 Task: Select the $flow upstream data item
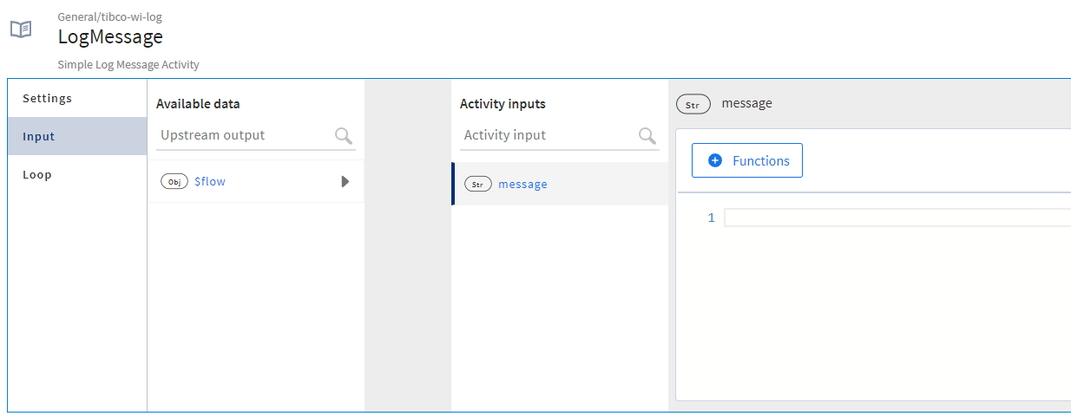[x=210, y=182]
